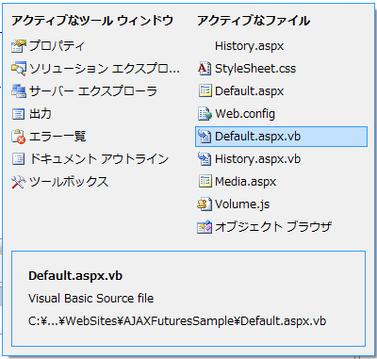The height and width of the screenshot is (359, 377).
Task: Switch to History.aspx file
Action: 249,46
